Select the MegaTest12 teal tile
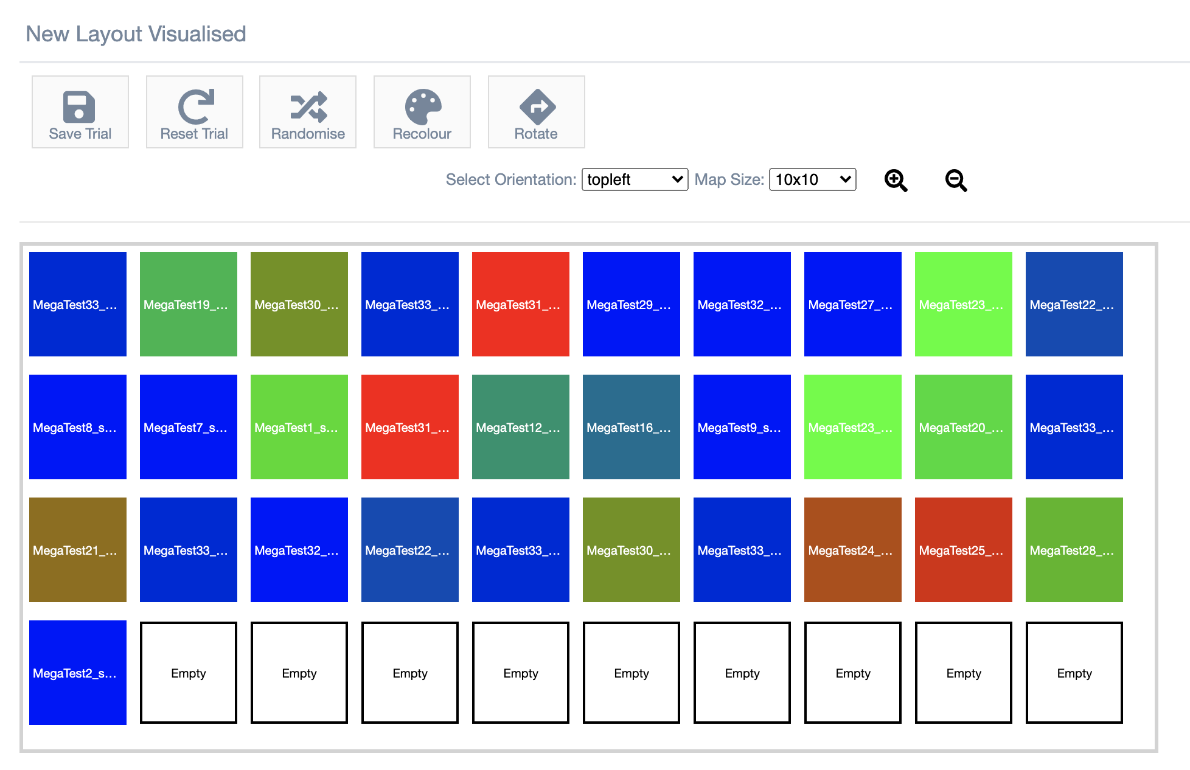 click(x=521, y=427)
